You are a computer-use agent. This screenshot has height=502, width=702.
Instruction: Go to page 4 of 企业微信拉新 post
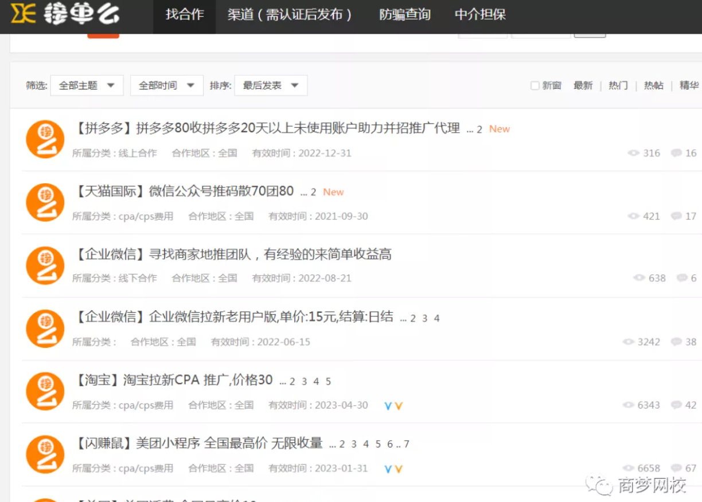tap(436, 319)
